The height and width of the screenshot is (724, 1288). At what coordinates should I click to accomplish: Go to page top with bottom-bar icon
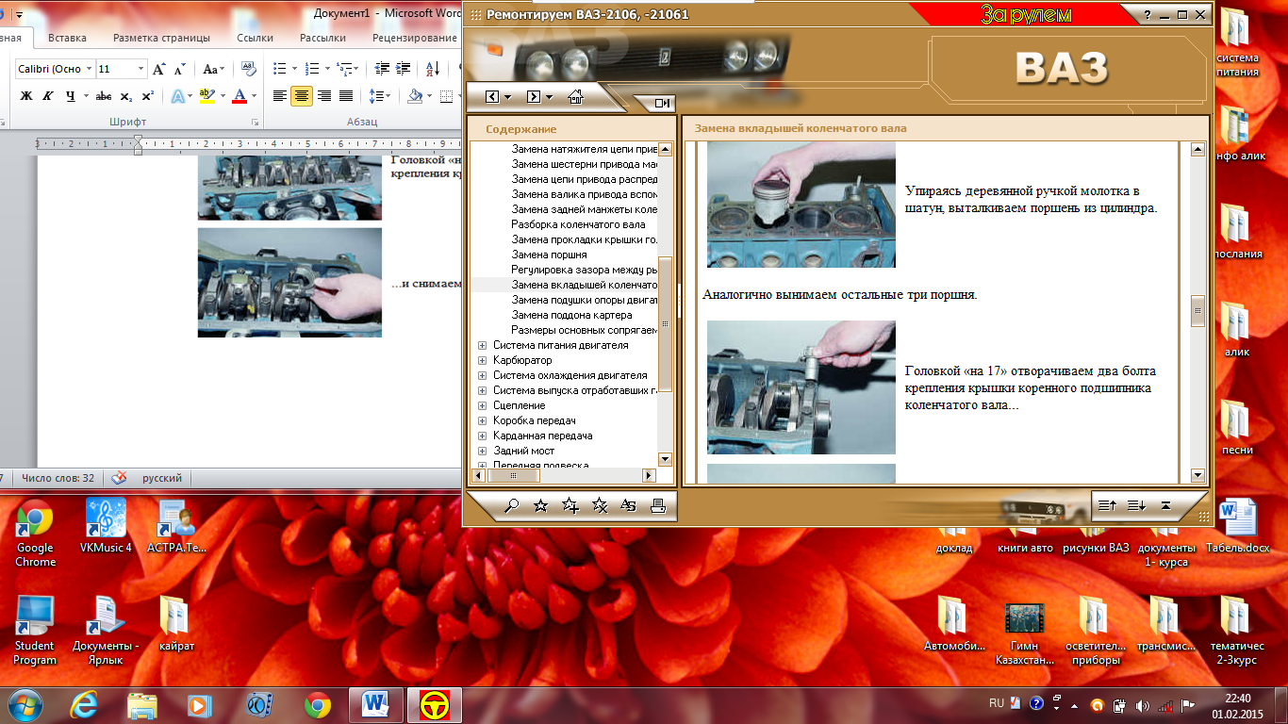click(x=1165, y=506)
